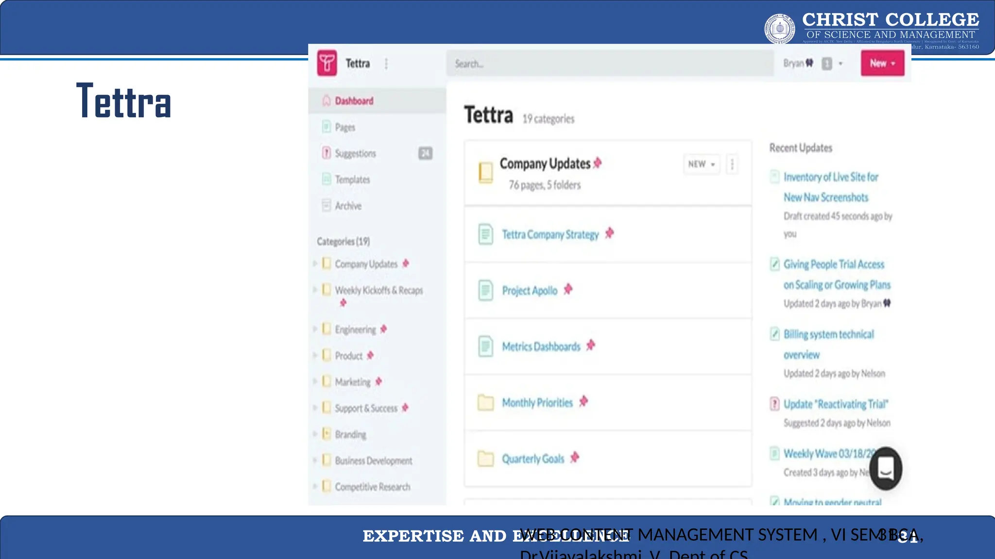This screenshot has width=995, height=559.
Task: Open the Tettra Company Strategy page
Action: 550,235
